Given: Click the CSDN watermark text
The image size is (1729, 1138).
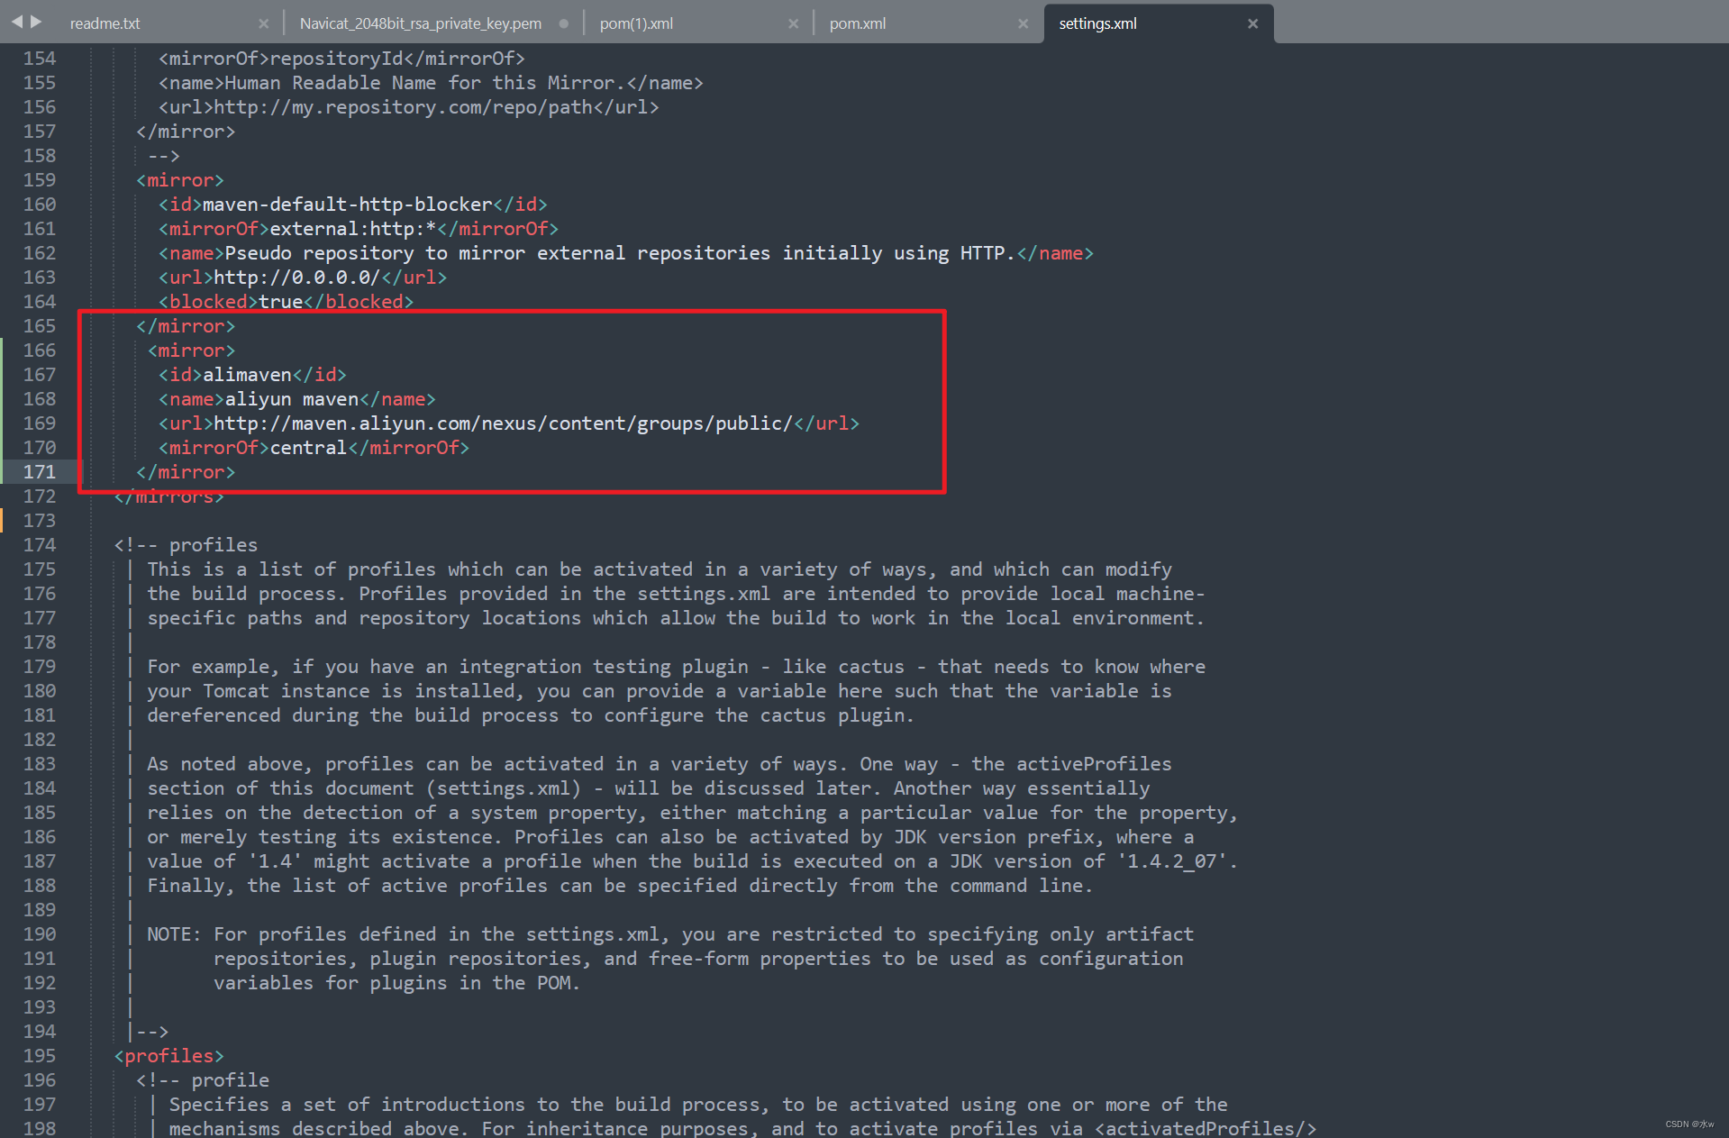Looking at the screenshot, I should [x=1688, y=1124].
